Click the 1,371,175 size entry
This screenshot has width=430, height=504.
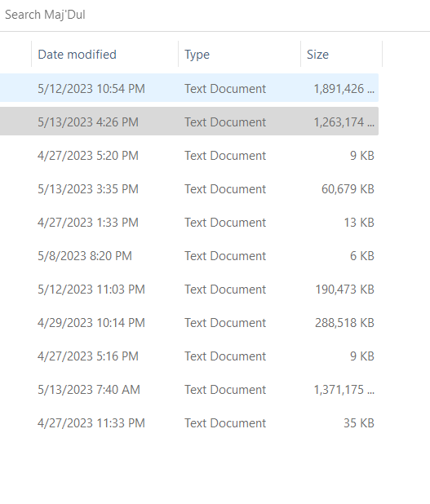pos(344,390)
